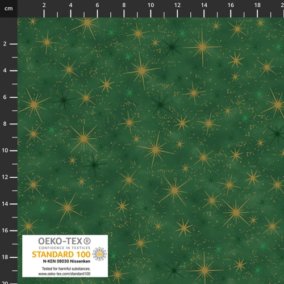The image size is (284, 284).
Task: Click the 14 mark on the top ruler
Action: tap(204, 5)
